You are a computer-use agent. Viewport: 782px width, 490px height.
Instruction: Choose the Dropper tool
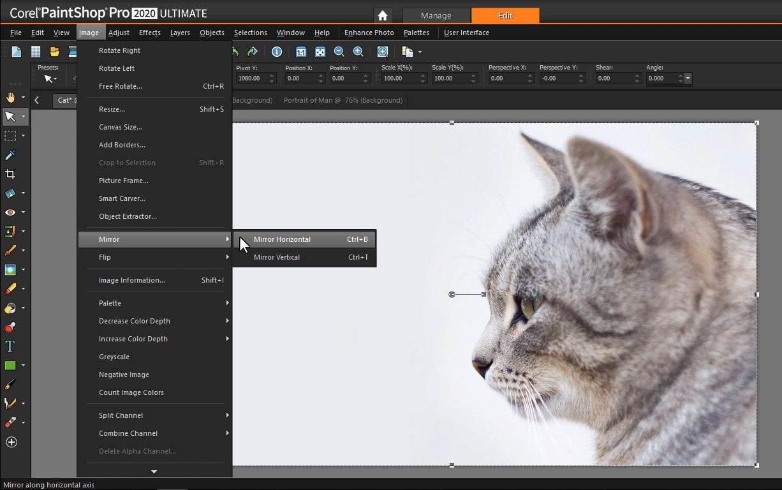tap(11, 155)
